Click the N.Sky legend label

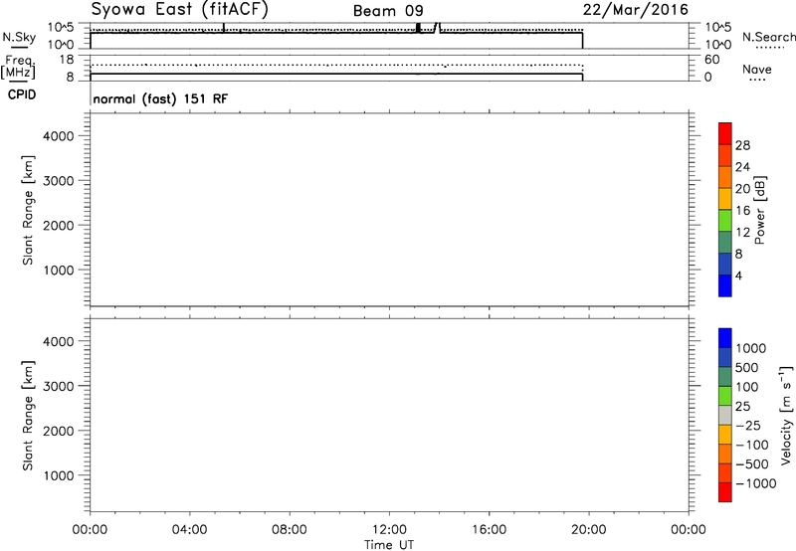click(x=16, y=36)
